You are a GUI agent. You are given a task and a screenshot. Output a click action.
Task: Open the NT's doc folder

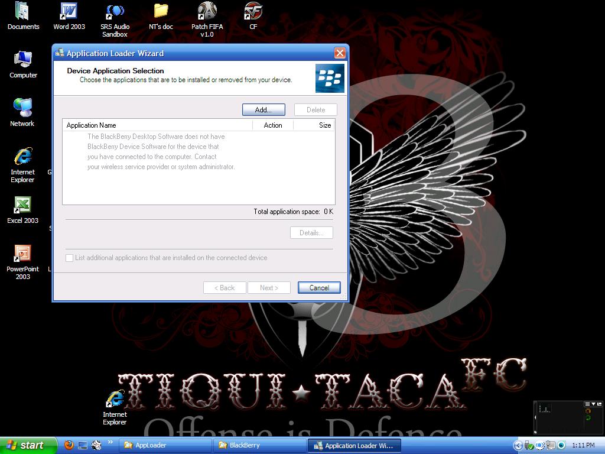point(161,12)
